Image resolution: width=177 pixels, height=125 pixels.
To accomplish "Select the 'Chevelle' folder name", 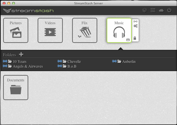I will click(x=74, y=62).
